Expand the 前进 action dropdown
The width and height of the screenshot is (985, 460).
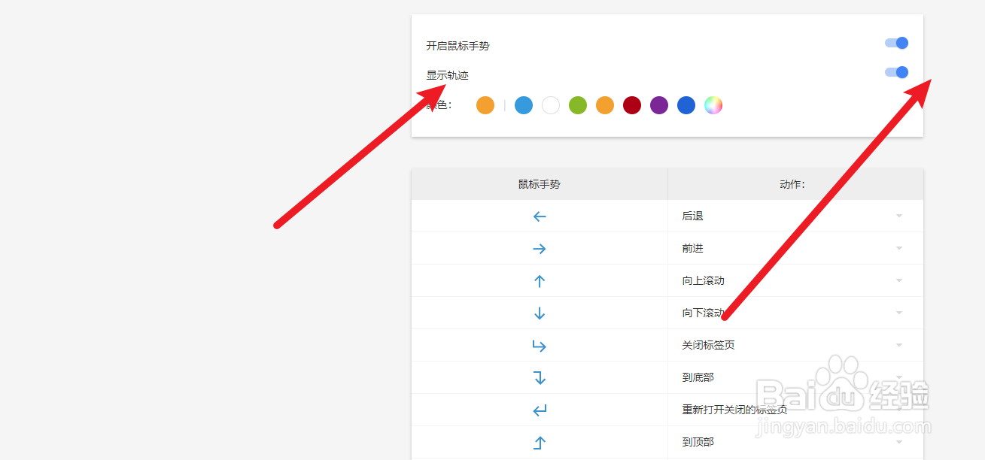pyautogui.click(x=898, y=248)
